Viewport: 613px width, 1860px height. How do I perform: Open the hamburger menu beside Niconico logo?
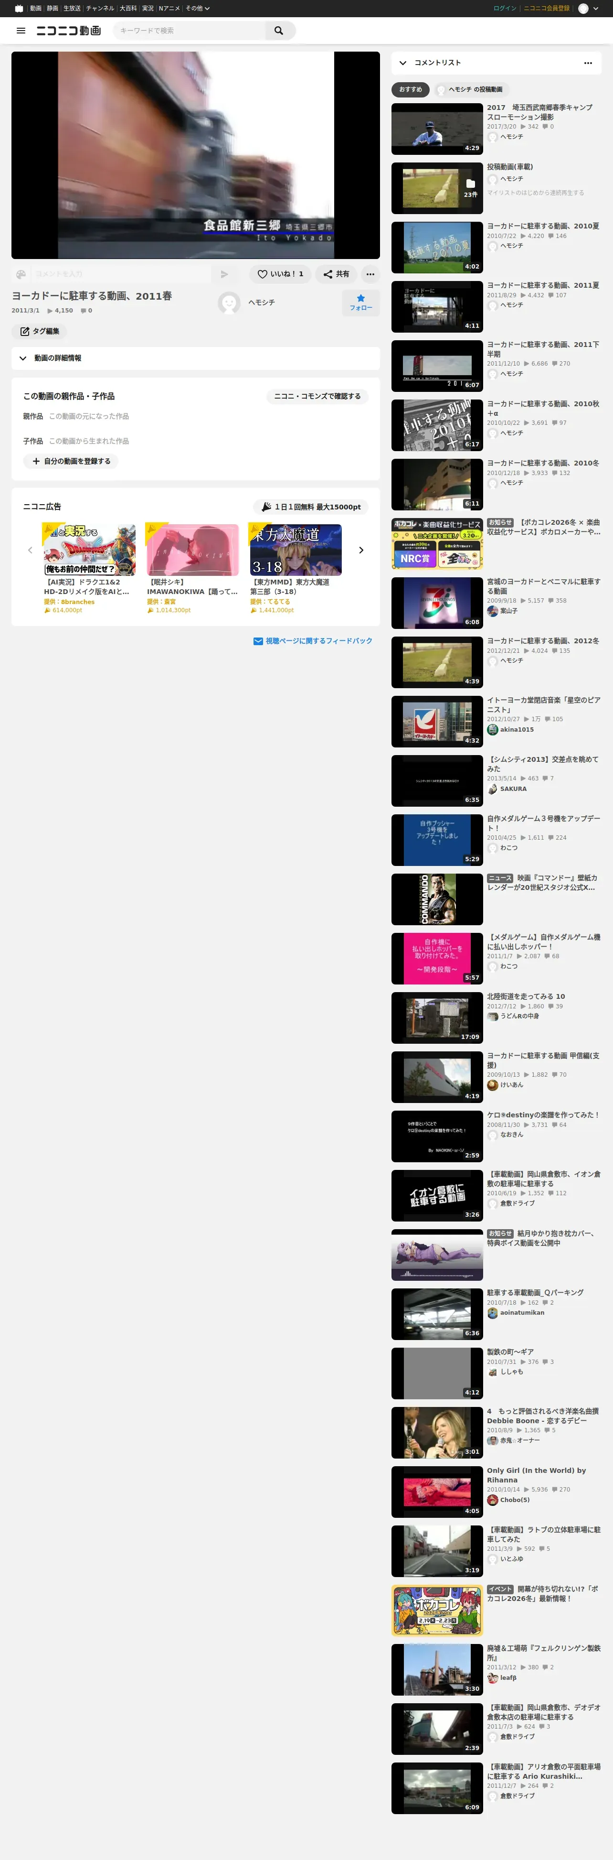(21, 30)
